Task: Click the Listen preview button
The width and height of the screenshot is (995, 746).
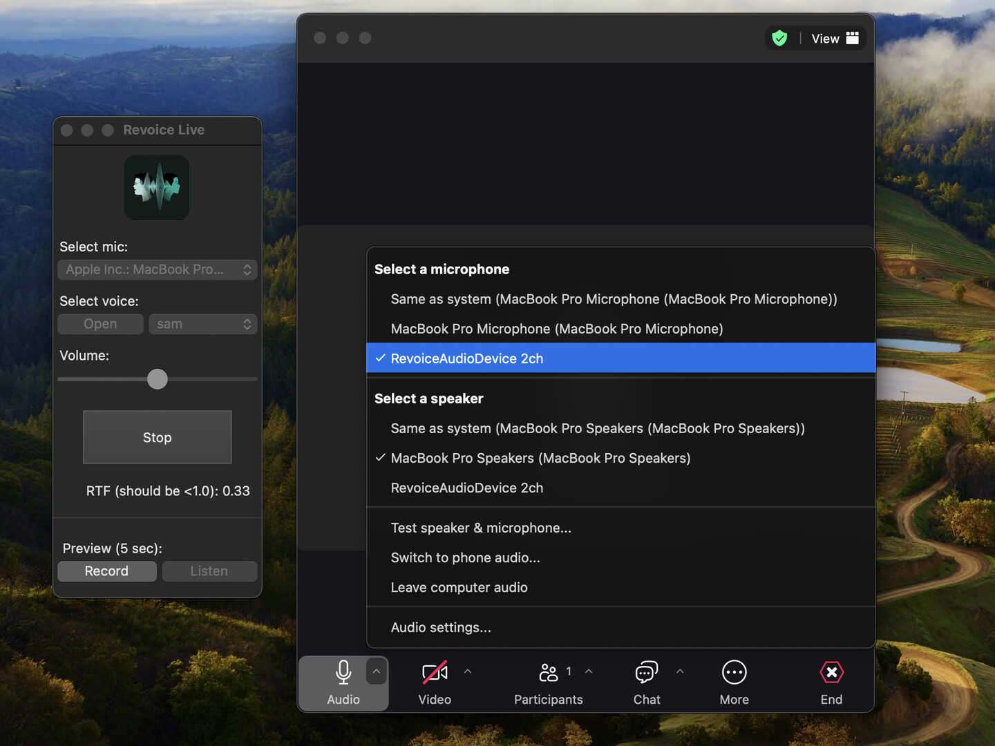Action: click(x=209, y=571)
